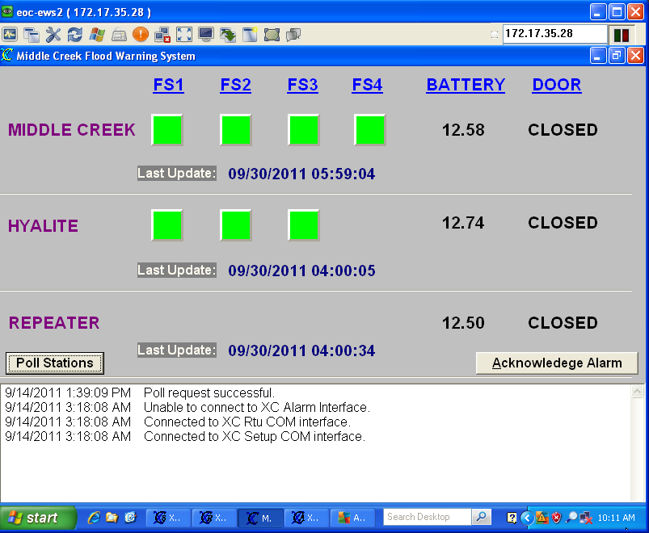Click the Windows flag icon in toolbar

97,34
